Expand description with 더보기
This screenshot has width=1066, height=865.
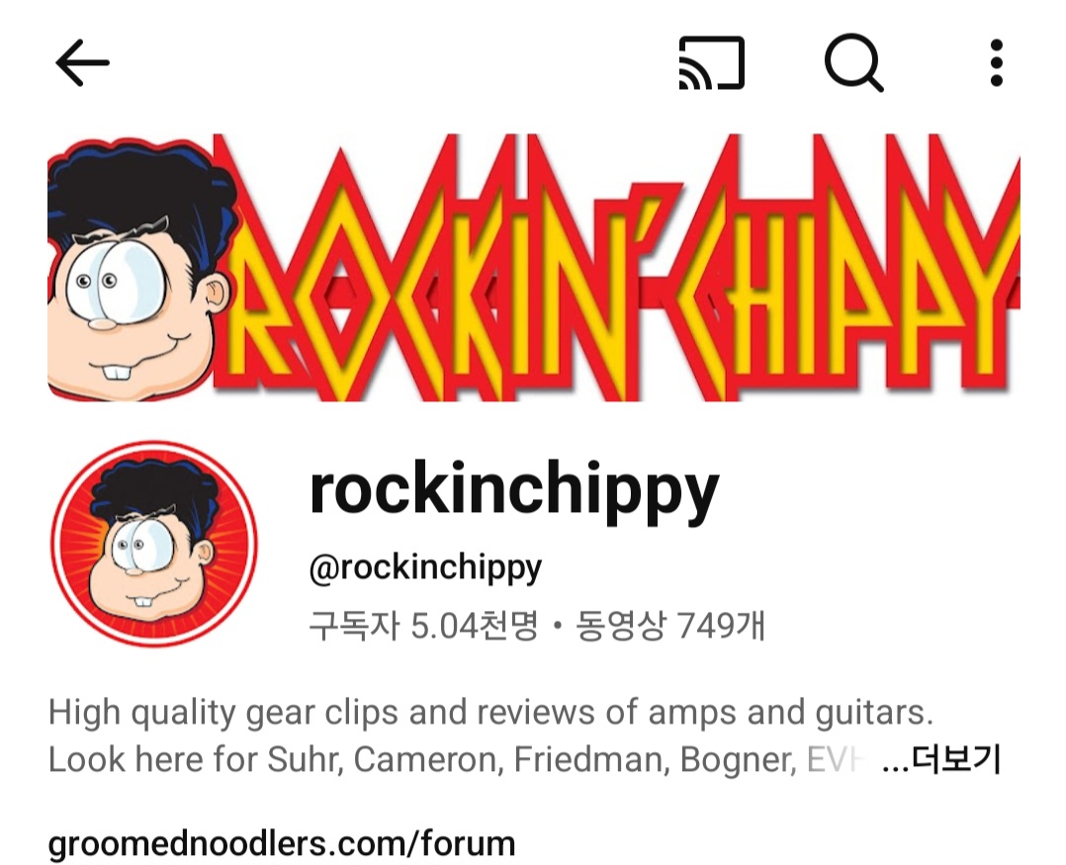pyautogui.click(x=956, y=759)
